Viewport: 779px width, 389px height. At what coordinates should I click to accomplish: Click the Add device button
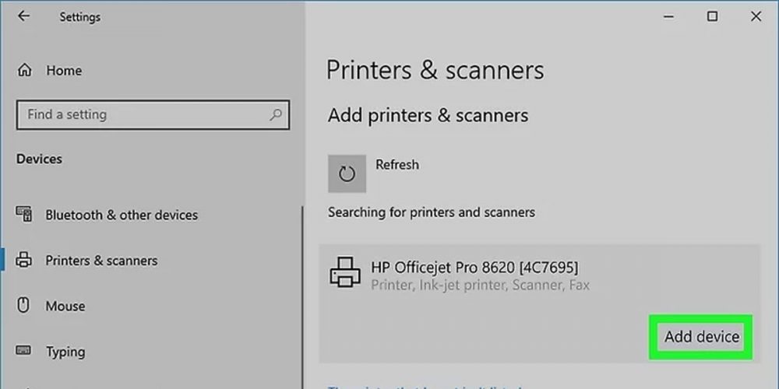point(701,337)
